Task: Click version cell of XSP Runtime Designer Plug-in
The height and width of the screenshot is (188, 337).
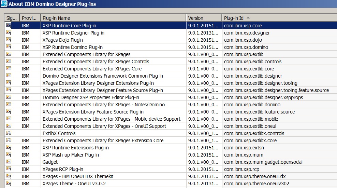Action: 204,33
